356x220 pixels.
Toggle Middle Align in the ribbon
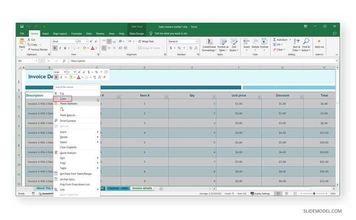click(109, 42)
